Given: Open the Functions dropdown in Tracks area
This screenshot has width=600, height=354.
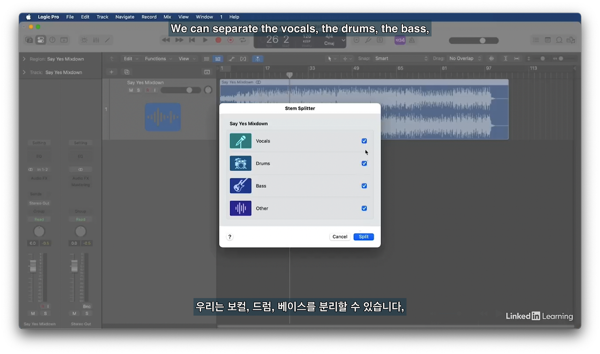Looking at the screenshot, I should click(x=158, y=59).
